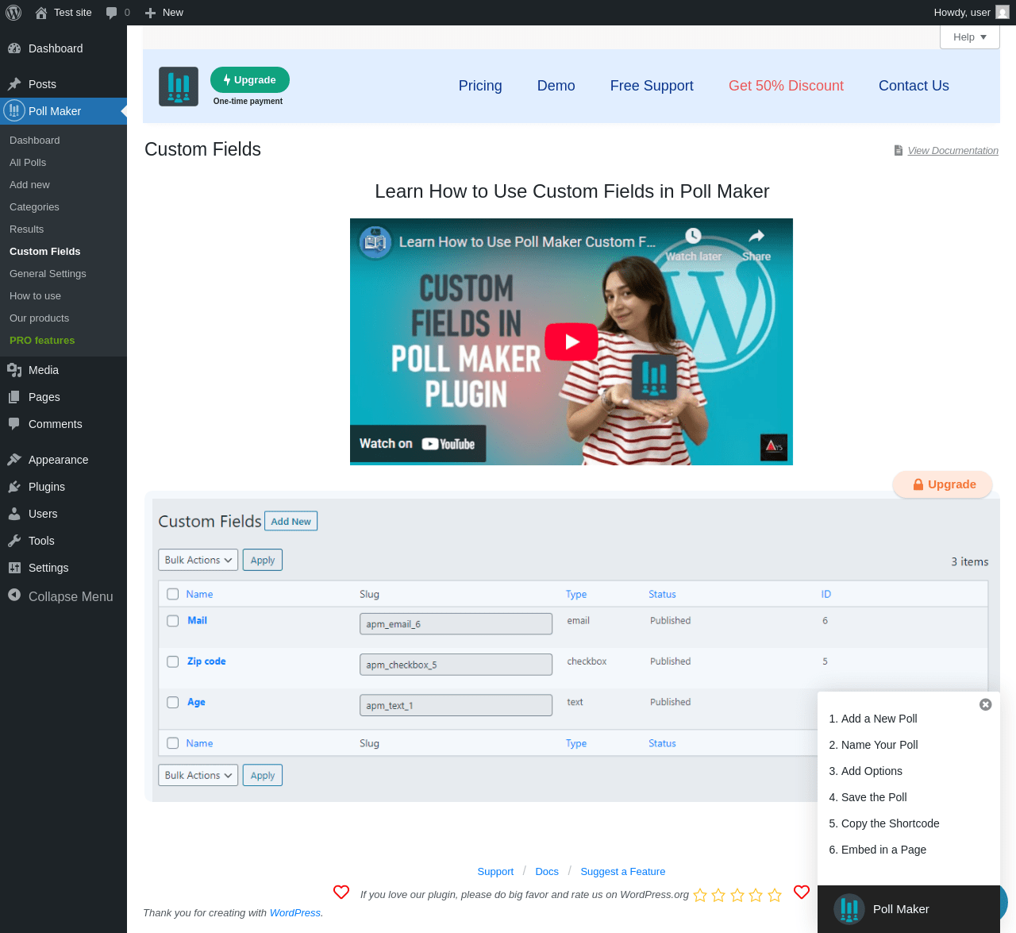Open the Test site home icon
This screenshot has height=933, width=1016.
[41, 13]
